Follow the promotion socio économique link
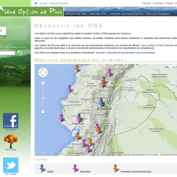Viewport: 177px width, 177px height. pyautogui.click(x=139, y=53)
